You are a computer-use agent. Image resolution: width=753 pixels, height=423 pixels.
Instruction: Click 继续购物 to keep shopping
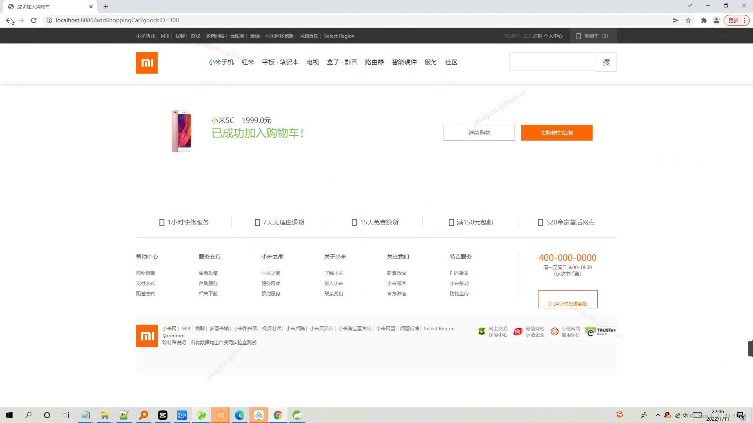[x=479, y=132]
